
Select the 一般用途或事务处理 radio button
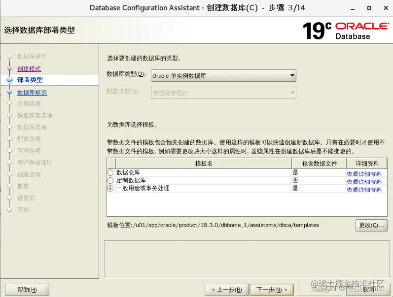(x=110, y=188)
